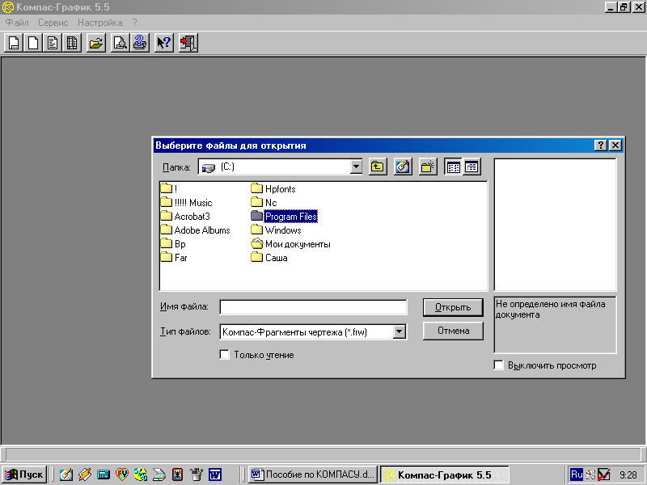This screenshot has width=647, height=485.
Task: Click the 'Пуск' Start button
Action: point(24,474)
